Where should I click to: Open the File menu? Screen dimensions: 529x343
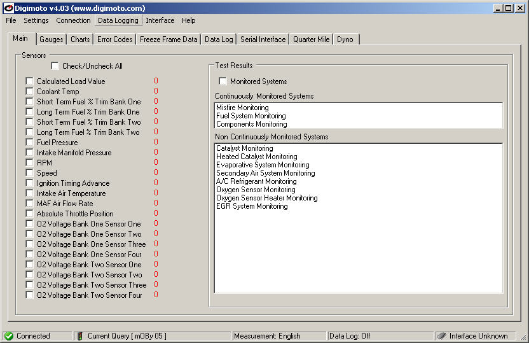click(11, 20)
